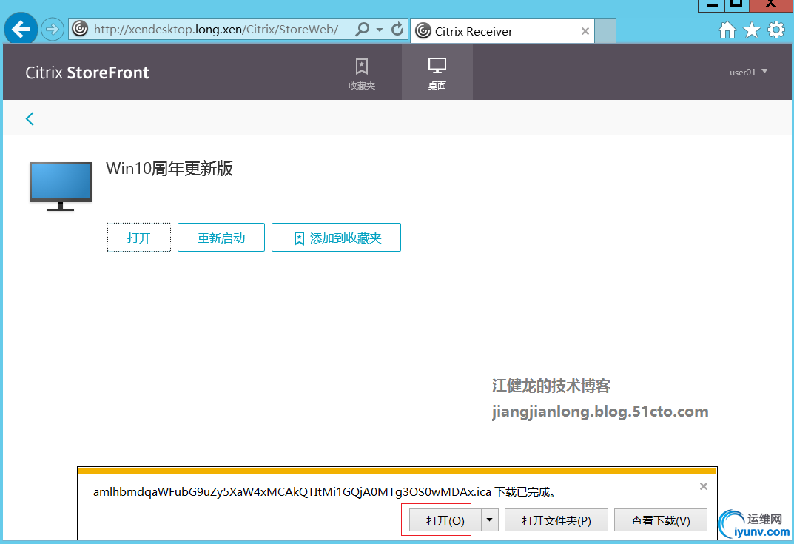Select the Citrix Receiver browser tab

click(502, 31)
